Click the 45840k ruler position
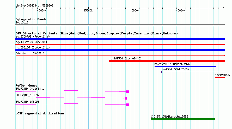 [88, 10]
